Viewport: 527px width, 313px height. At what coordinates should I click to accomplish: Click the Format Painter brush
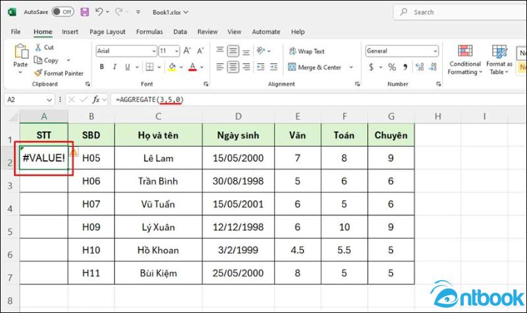point(38,73)
